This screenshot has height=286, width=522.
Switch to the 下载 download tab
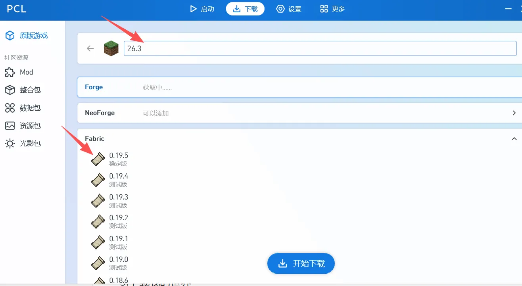245,9
